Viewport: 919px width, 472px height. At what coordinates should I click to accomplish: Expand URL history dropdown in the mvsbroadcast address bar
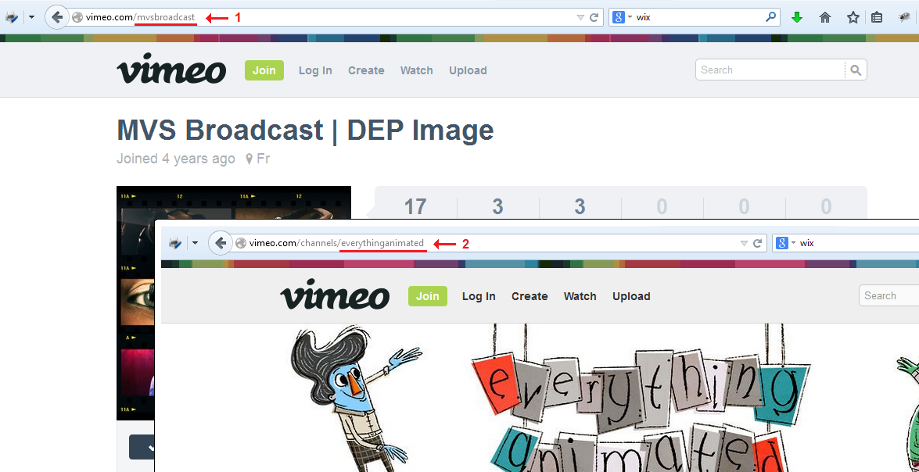point(580,17)
